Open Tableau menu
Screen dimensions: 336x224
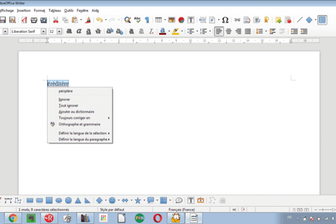click(55, 10)
